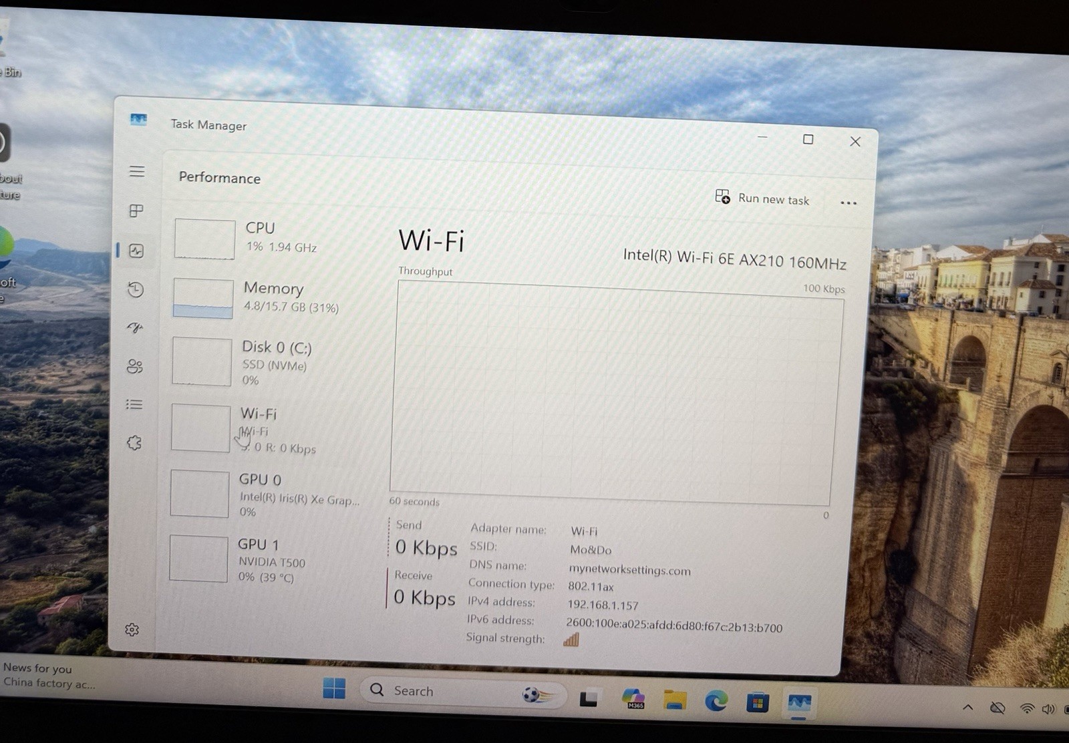Image resolution: width=1069 pixels, height=743 pixels.
Task: Click the Receive 0 Kbps value
Action: pyautogui.click(x=424, y=597)
